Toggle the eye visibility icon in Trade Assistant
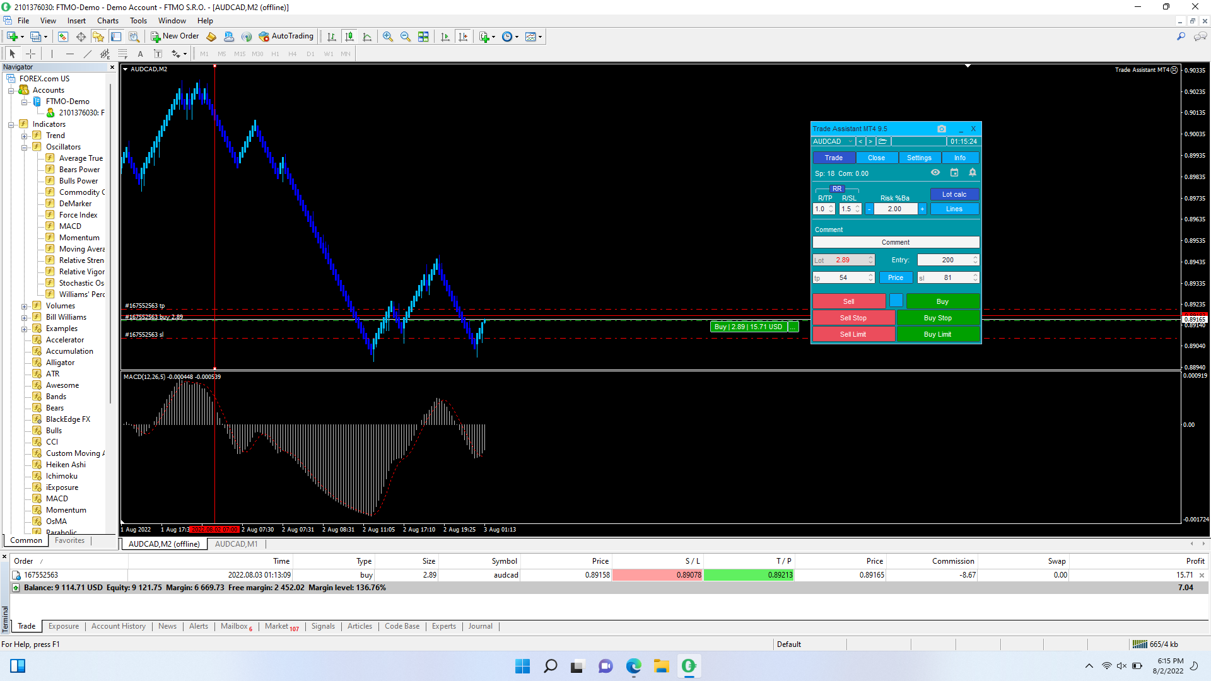The image size is (1211, 681). click(935, 173)
